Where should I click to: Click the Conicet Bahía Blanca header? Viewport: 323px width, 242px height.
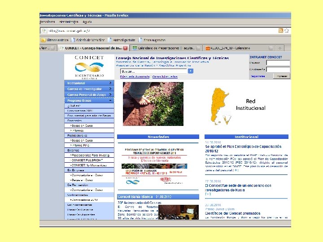pos(158,197)
